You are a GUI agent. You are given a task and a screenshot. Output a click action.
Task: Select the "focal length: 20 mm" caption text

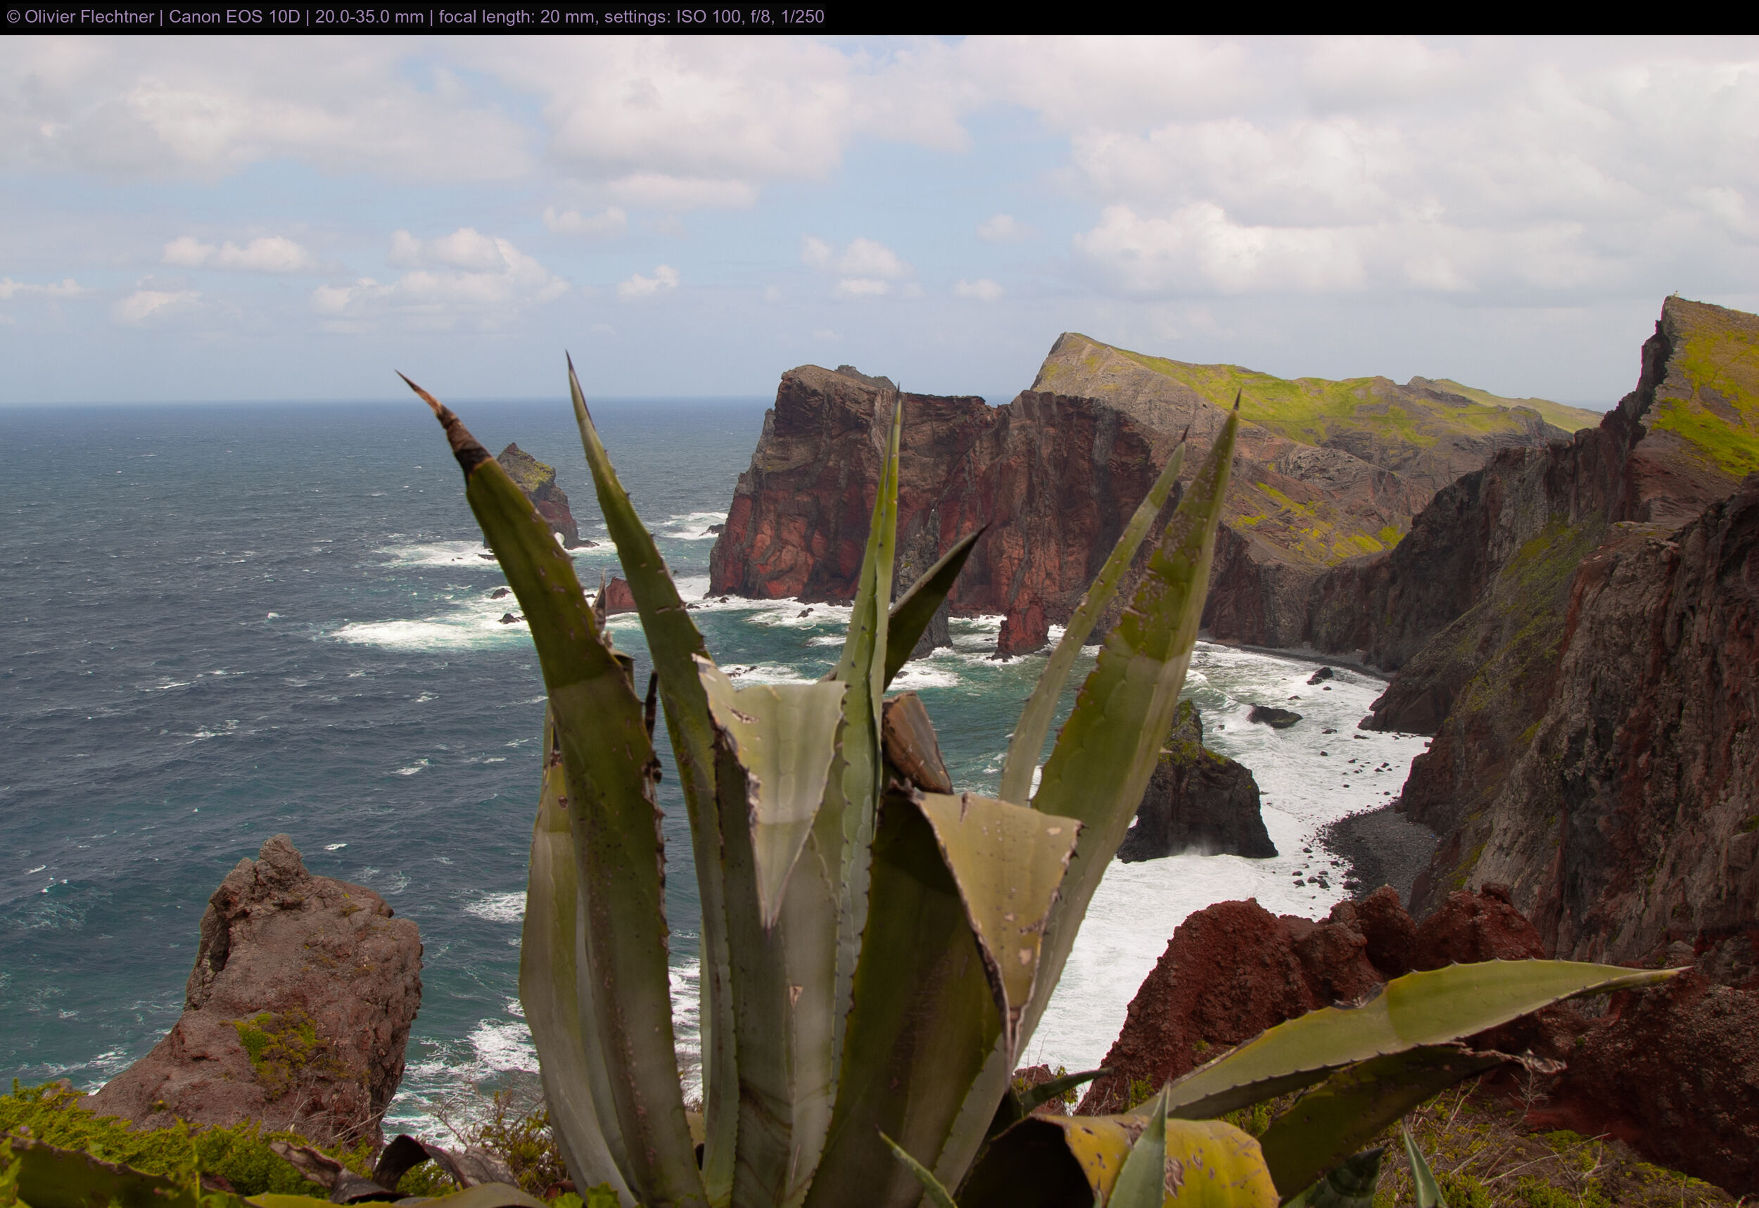click(516, 17)
